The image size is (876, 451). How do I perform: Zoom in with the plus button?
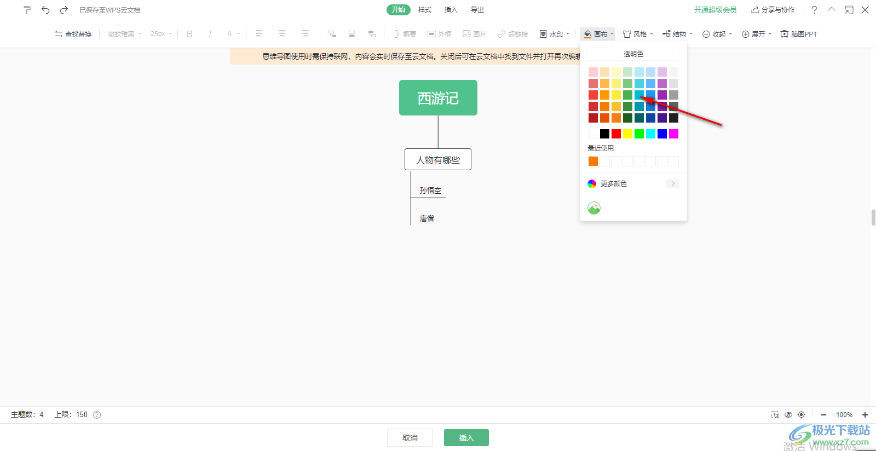click(x=865, y=415)
